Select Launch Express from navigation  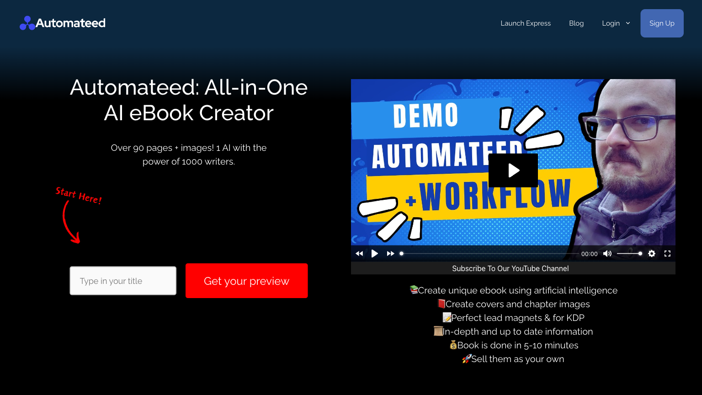[x=526, y=23]
